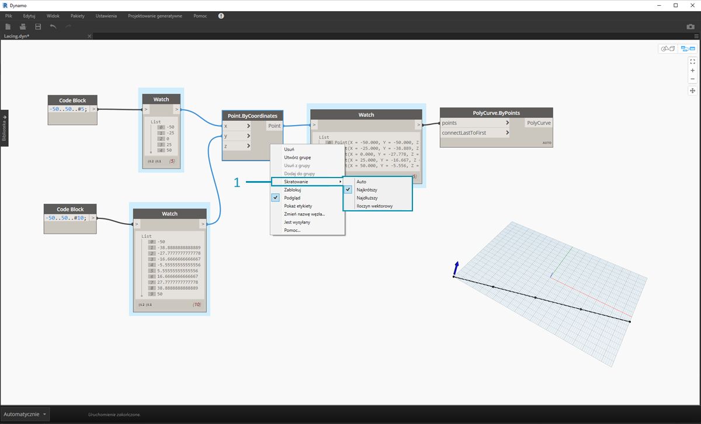Click the PolyCurve output port
701x424 pixels.
(537, 123)
